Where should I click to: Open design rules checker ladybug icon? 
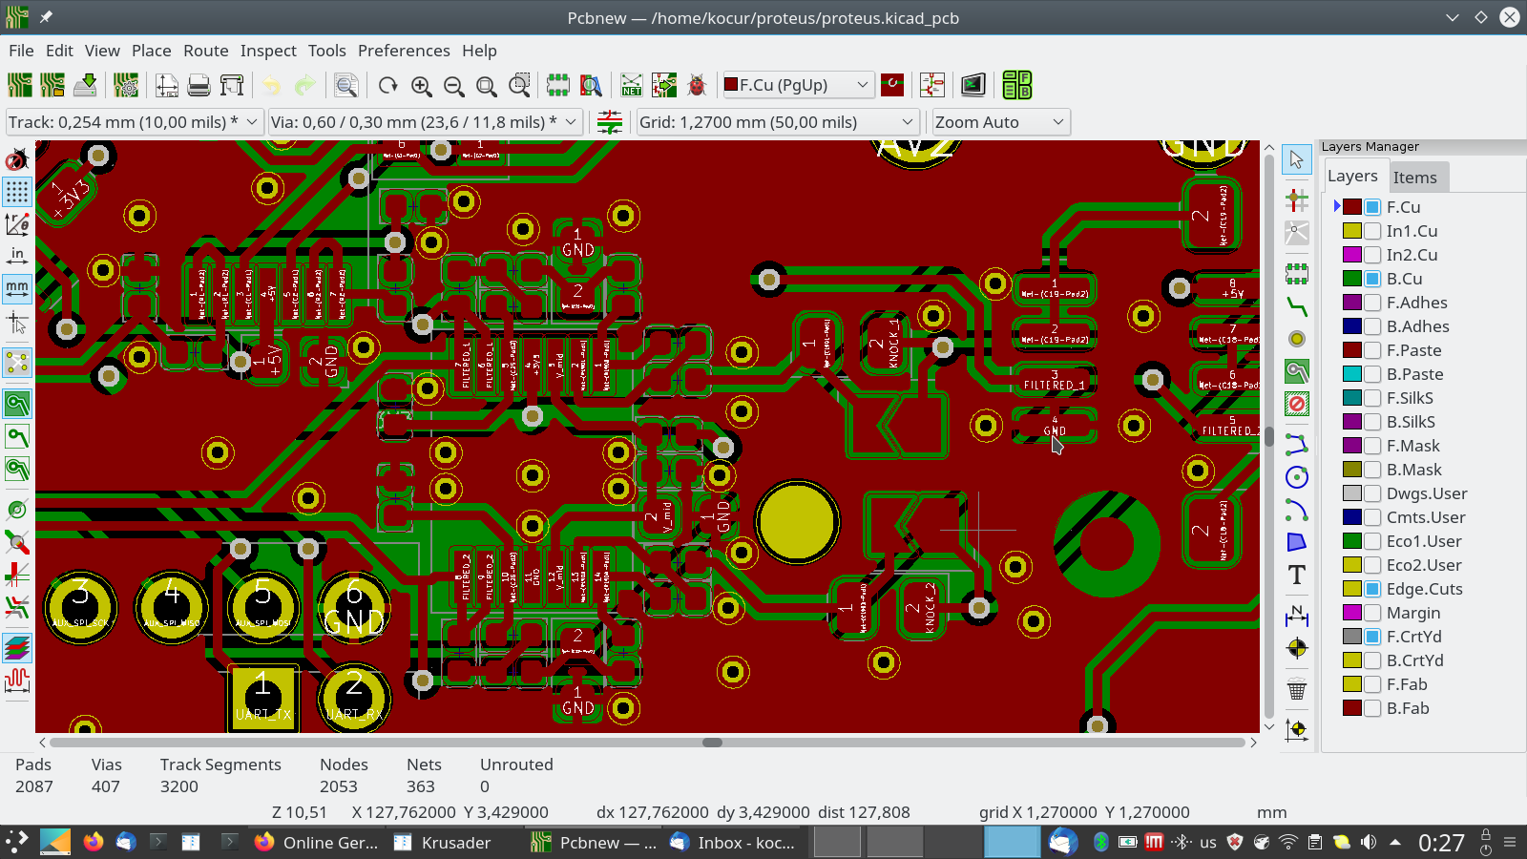[x=697, y=85]
